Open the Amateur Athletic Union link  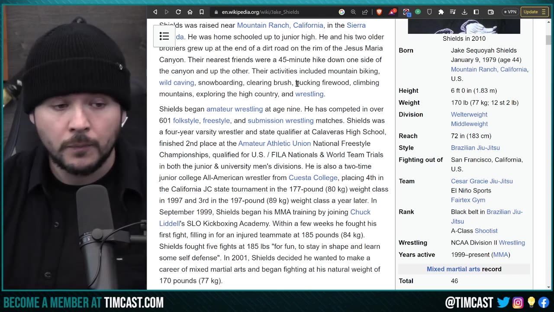(274, 143)
